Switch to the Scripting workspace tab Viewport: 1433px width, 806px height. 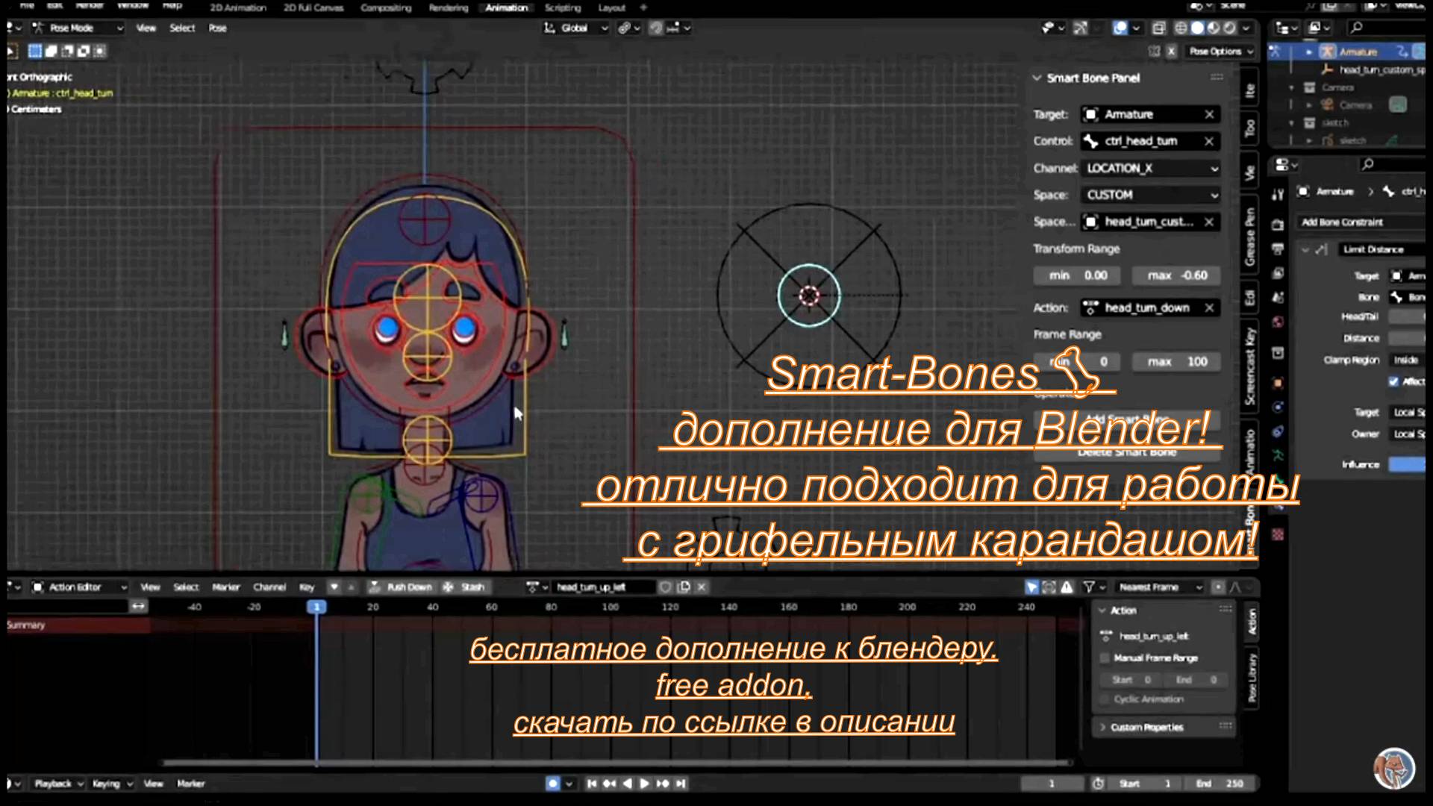(563, 7)
